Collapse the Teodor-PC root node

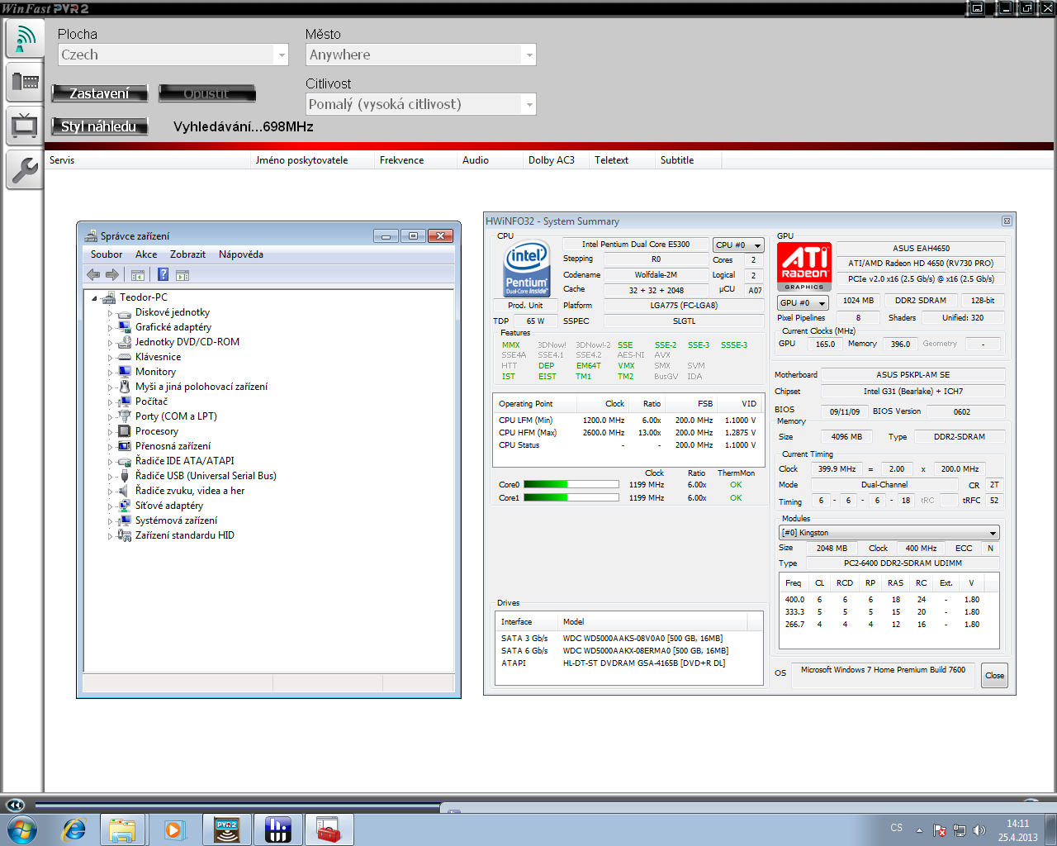point(94,298)
